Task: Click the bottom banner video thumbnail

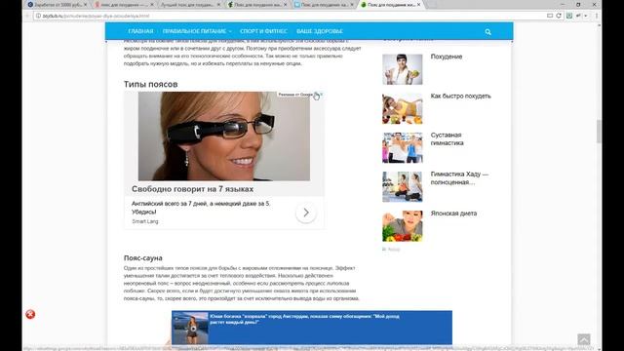Action: point(190,328)
